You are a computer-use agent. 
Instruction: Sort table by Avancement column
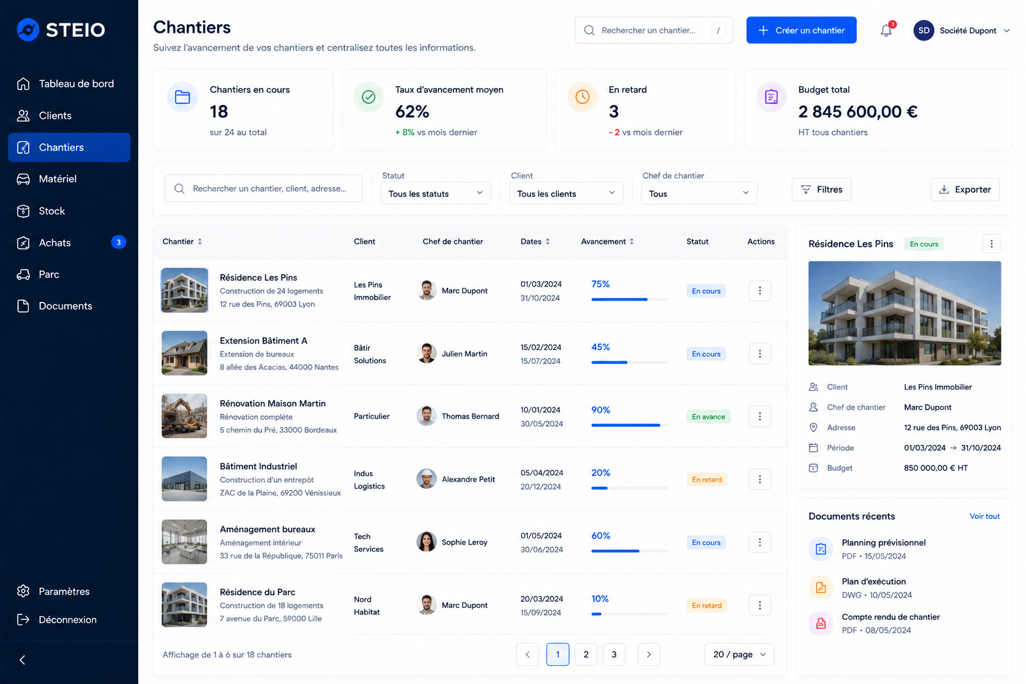[x=607, y=242]
